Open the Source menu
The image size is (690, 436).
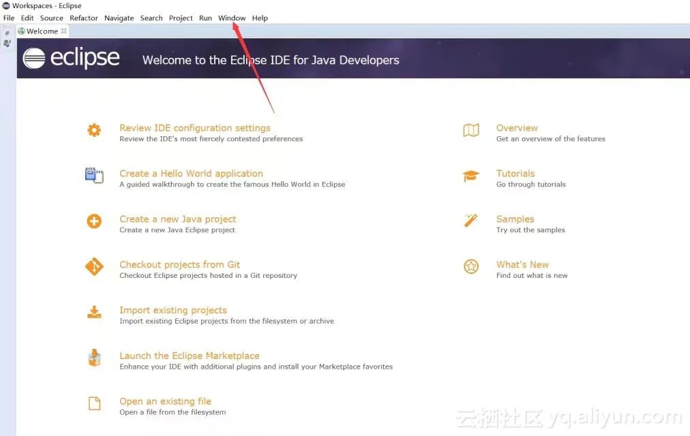click(x=52, y=18)
